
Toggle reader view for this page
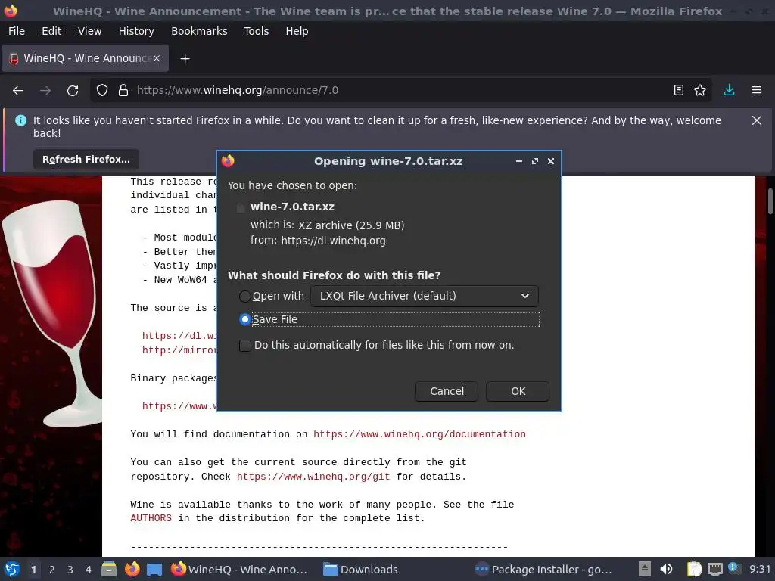coord(679,91)
